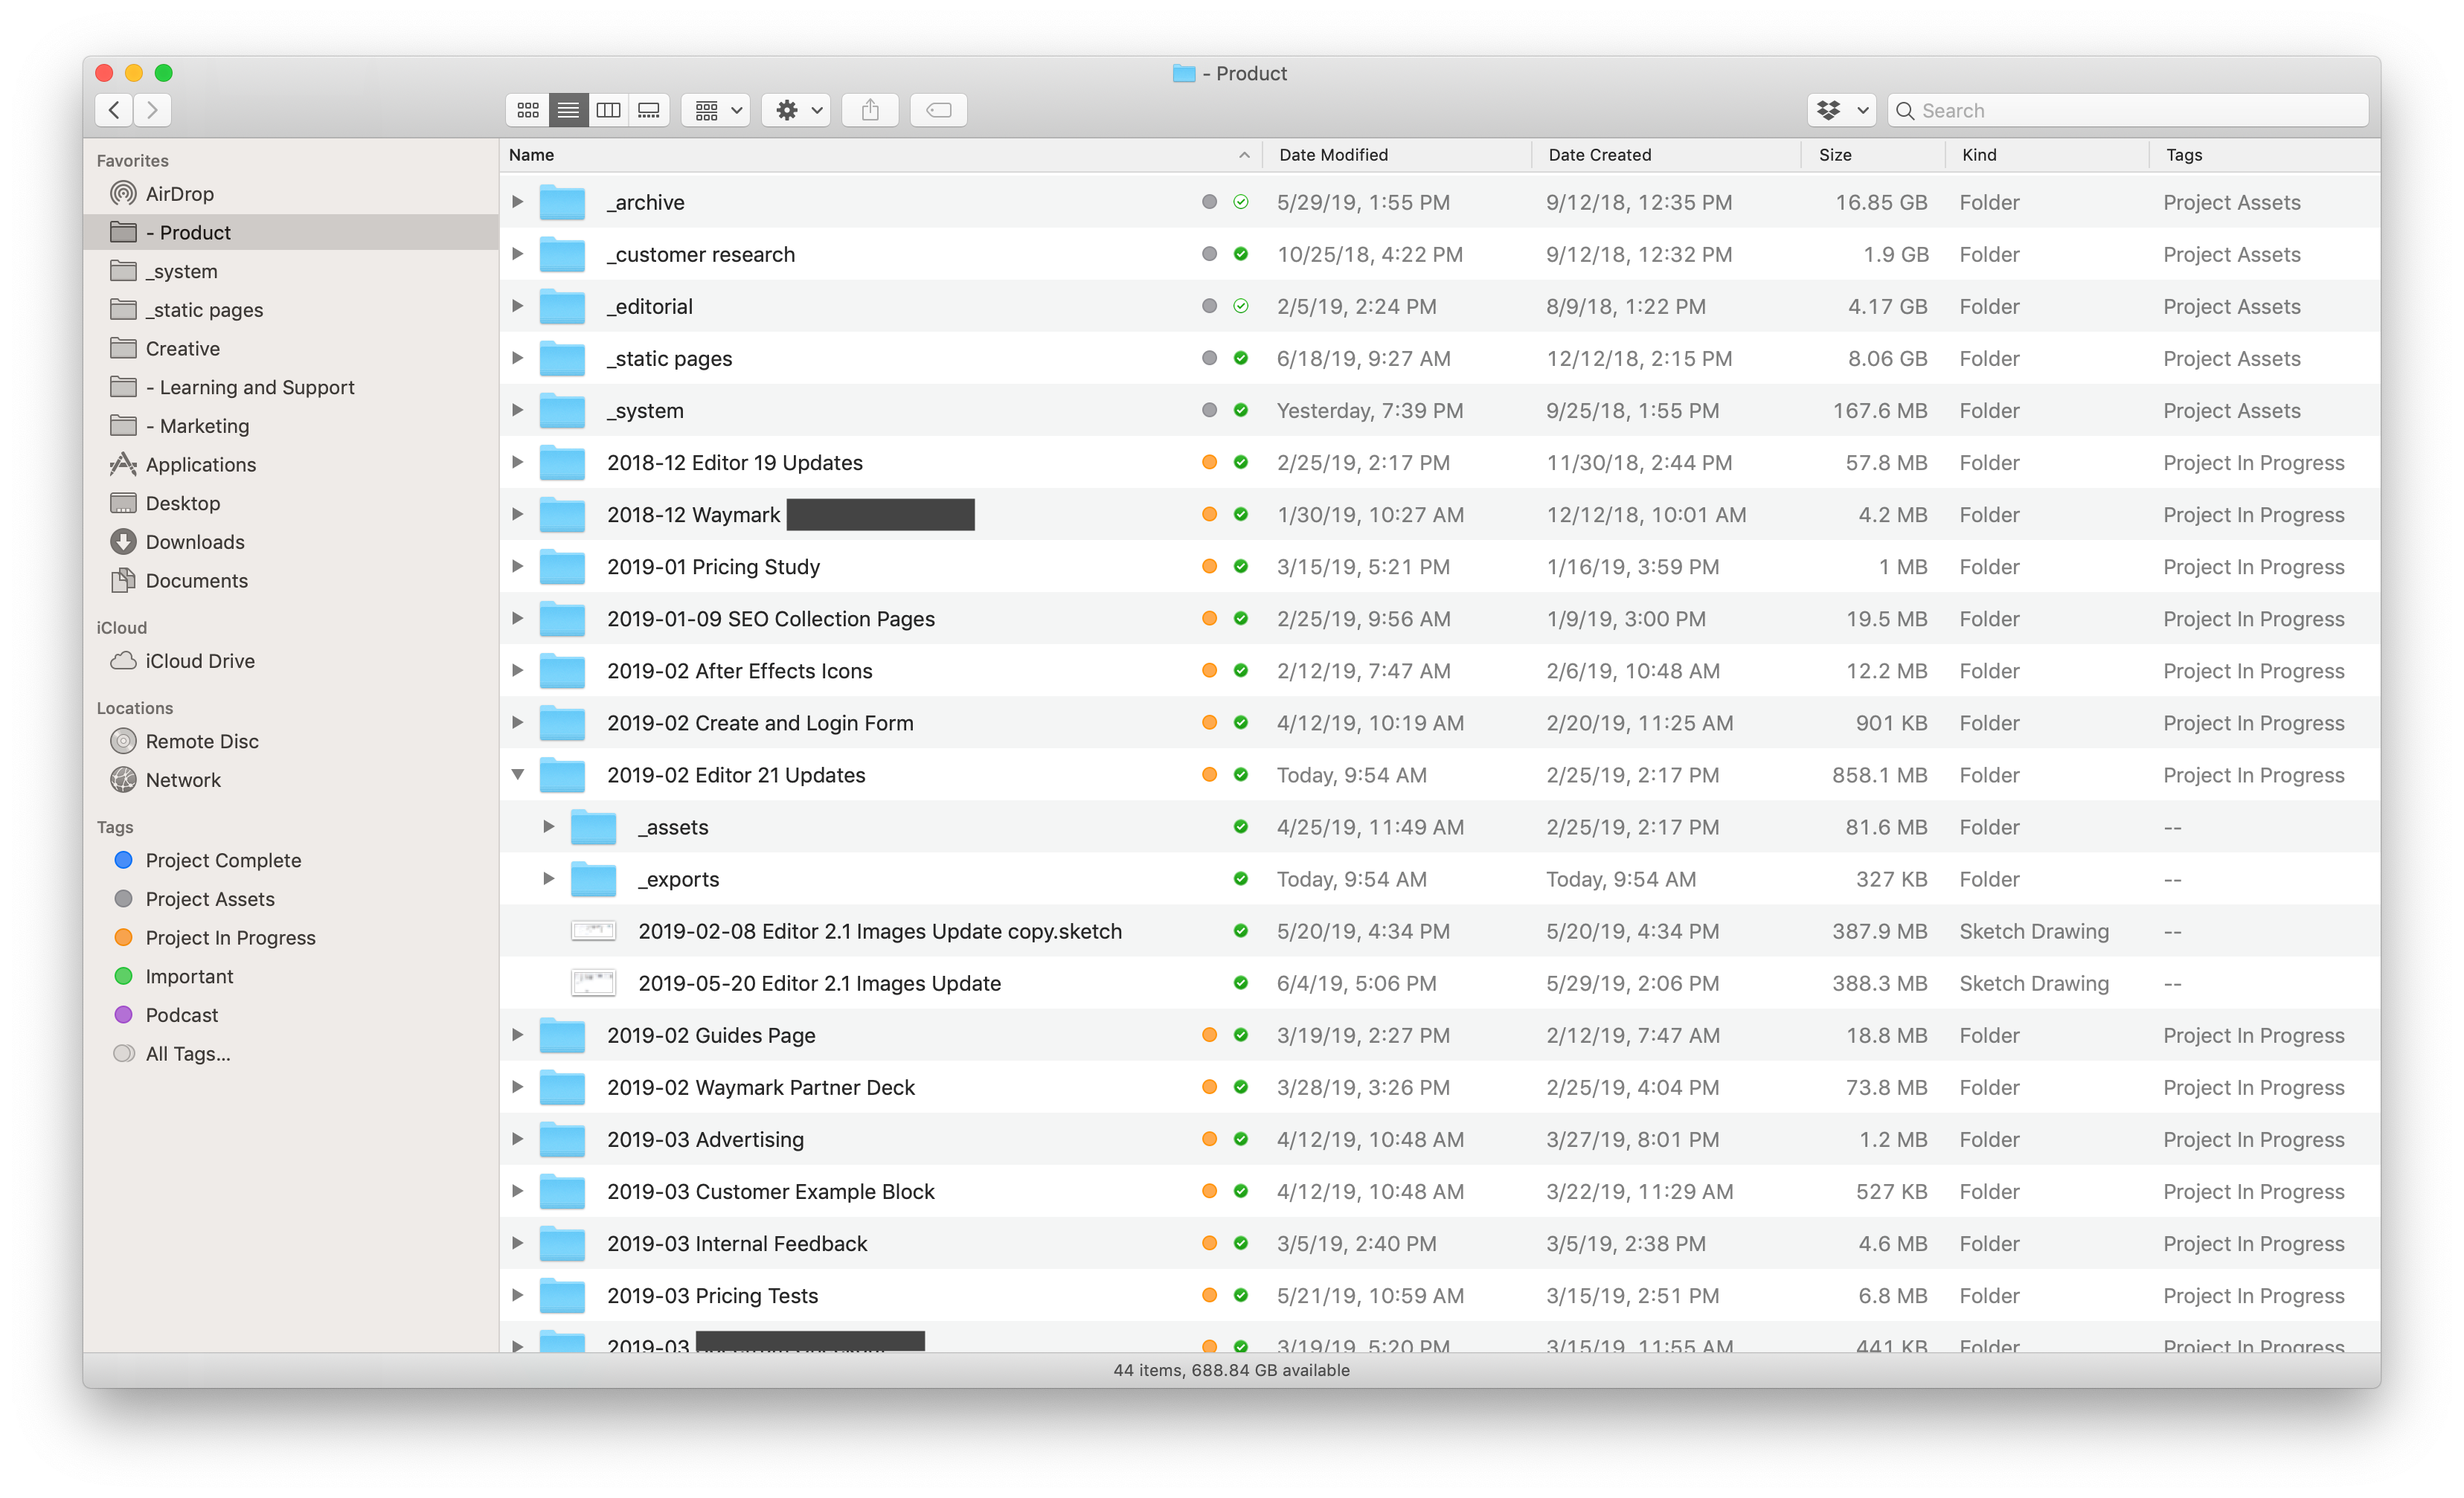
Task: Open the iCloud Drive sidebar item
Action: tap(199, 660)
